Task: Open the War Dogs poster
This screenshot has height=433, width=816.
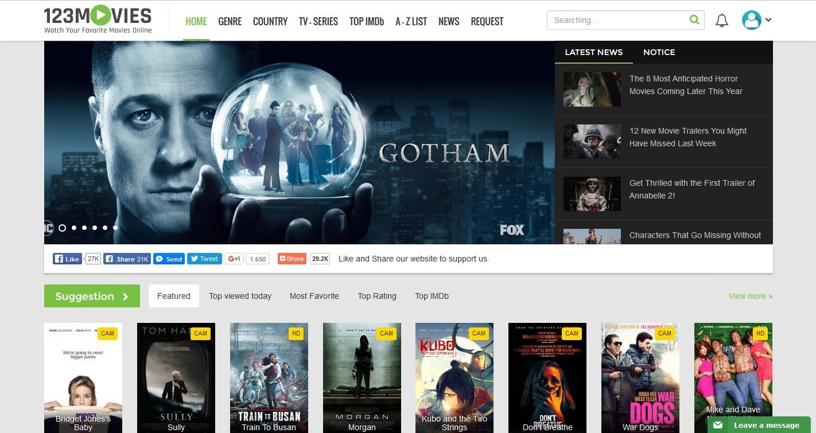Action: click(640, 378)
